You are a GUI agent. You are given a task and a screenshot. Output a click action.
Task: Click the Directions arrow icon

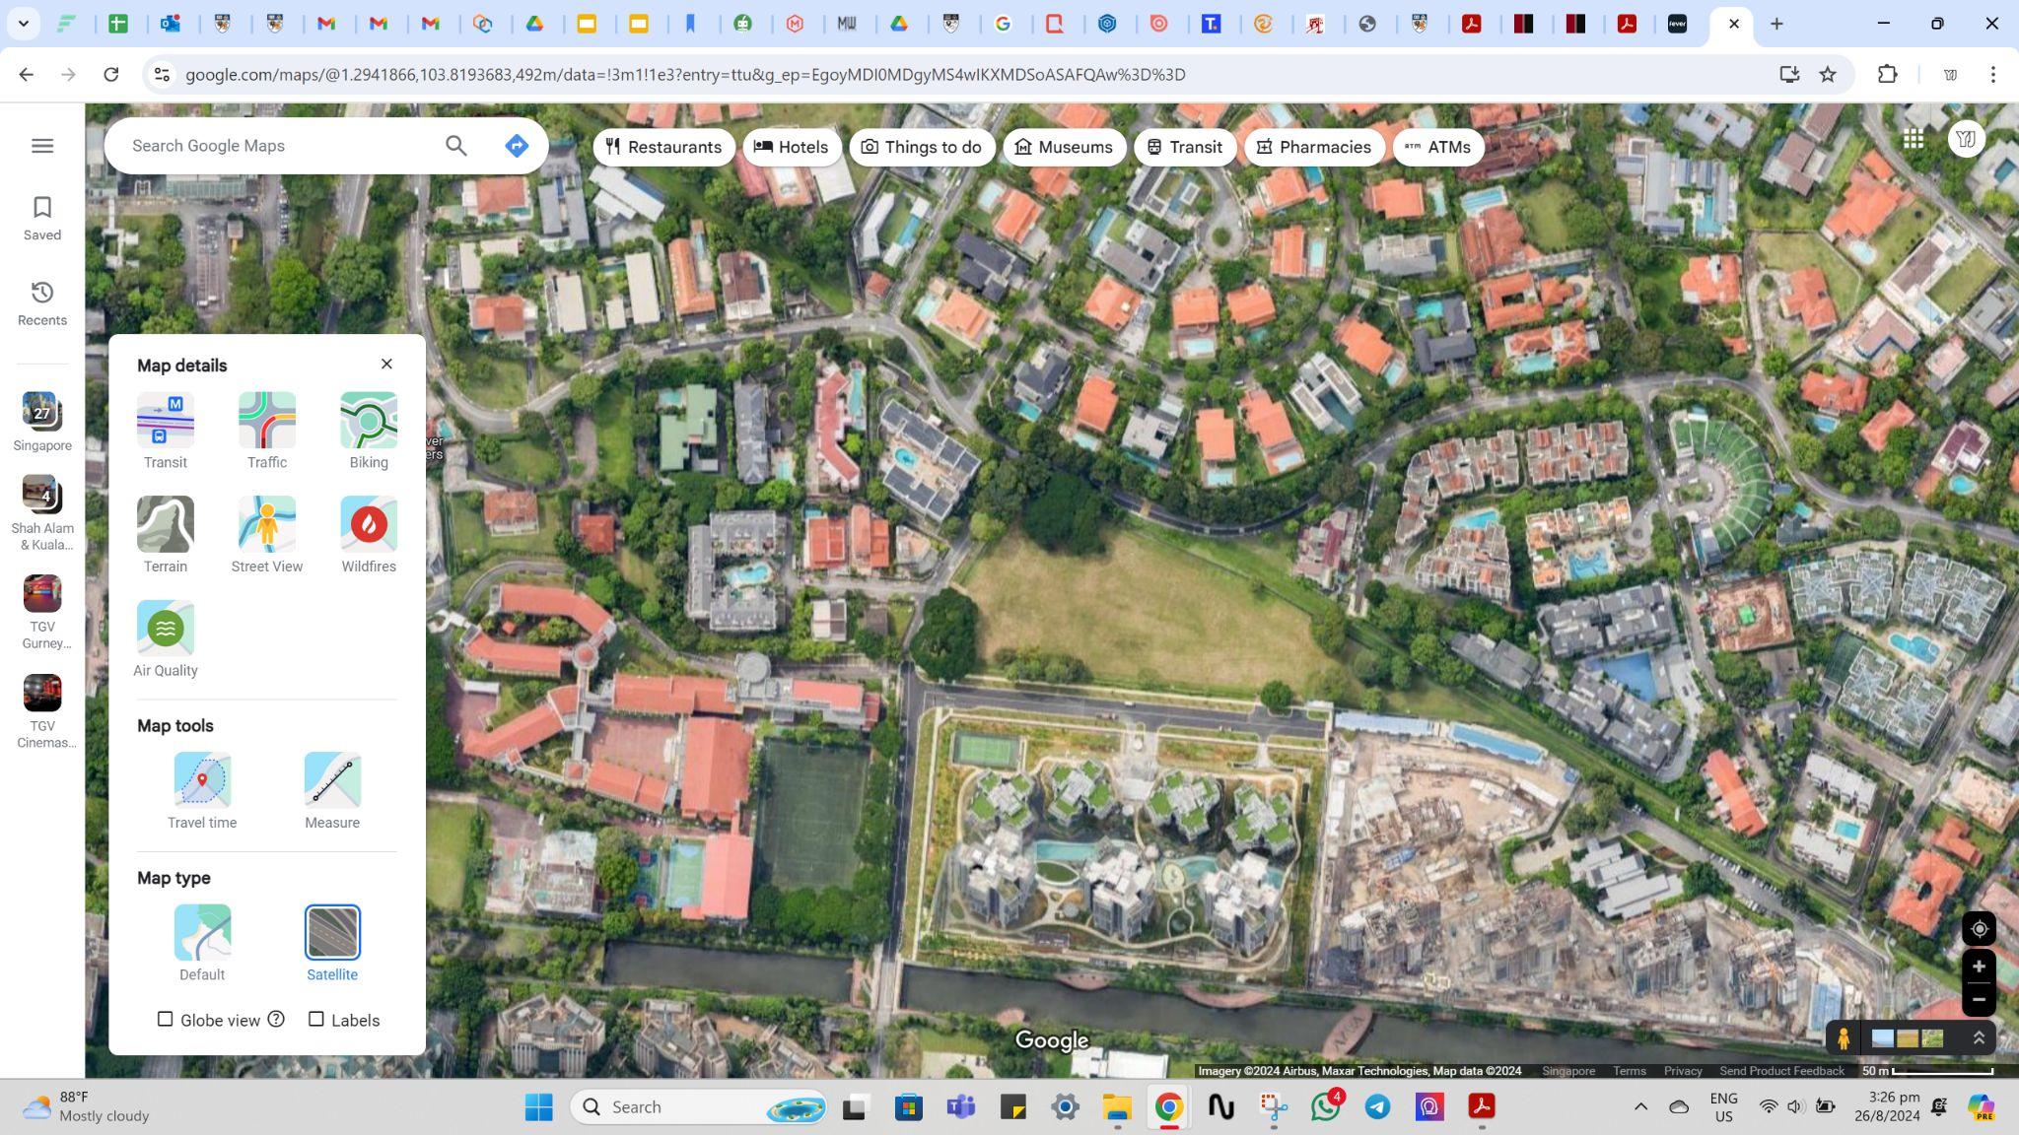pos(517,146)
